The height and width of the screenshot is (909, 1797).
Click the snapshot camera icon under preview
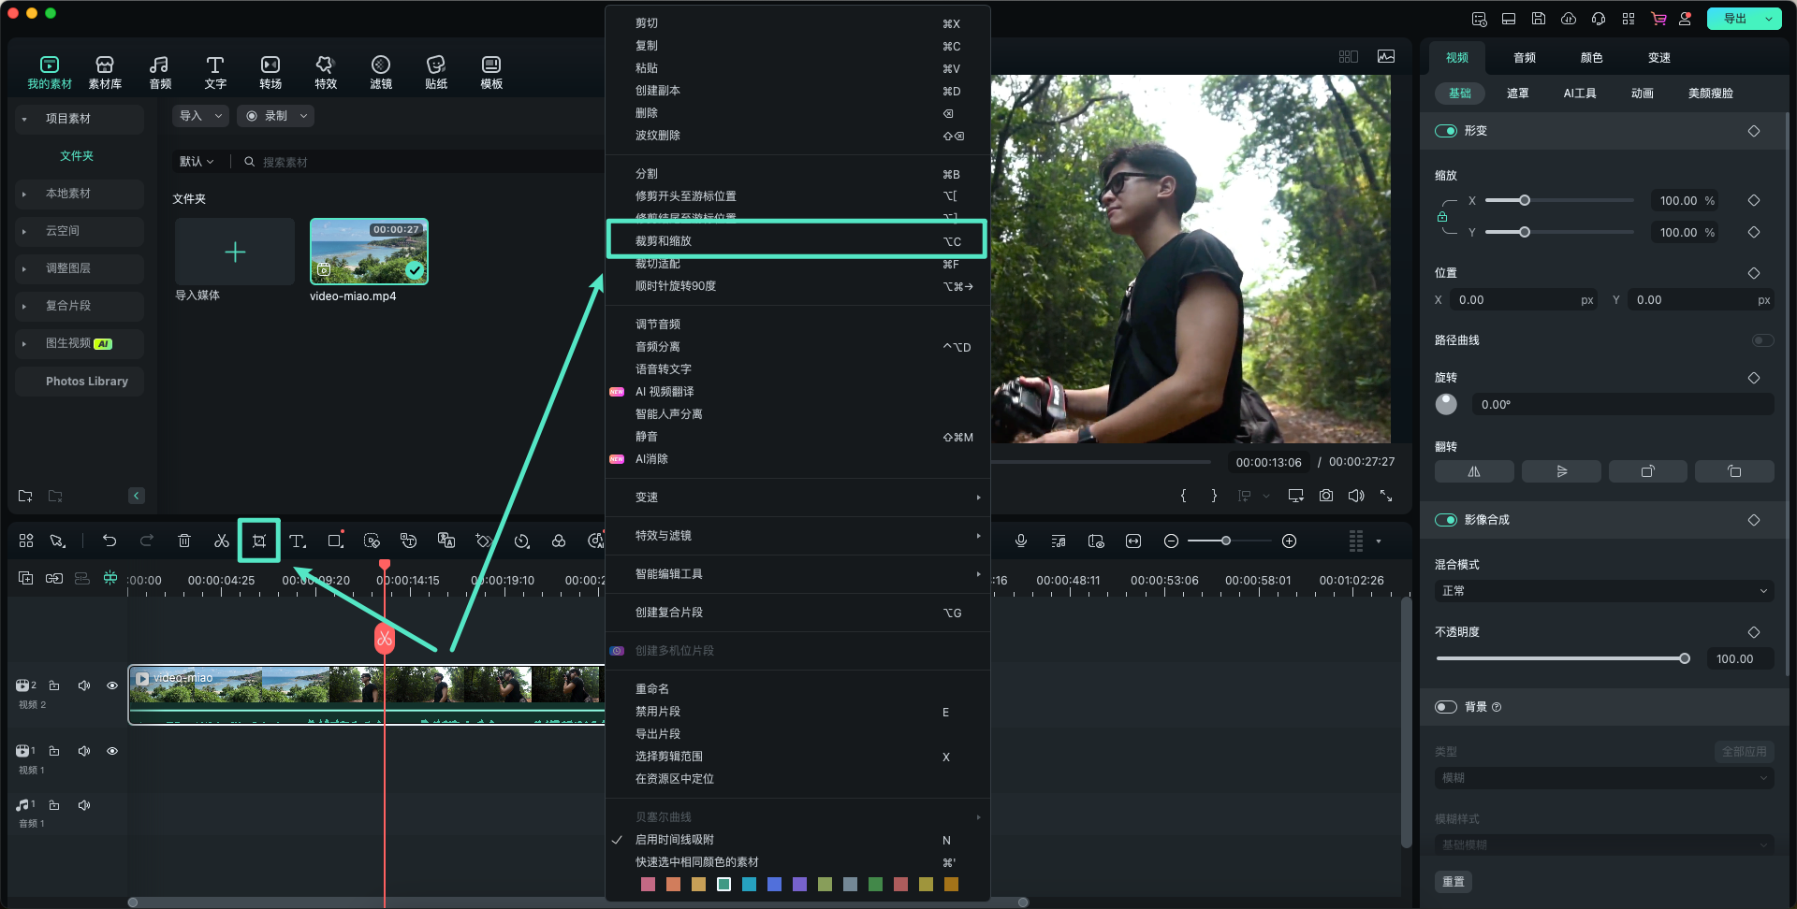[x=1326, y=496]
